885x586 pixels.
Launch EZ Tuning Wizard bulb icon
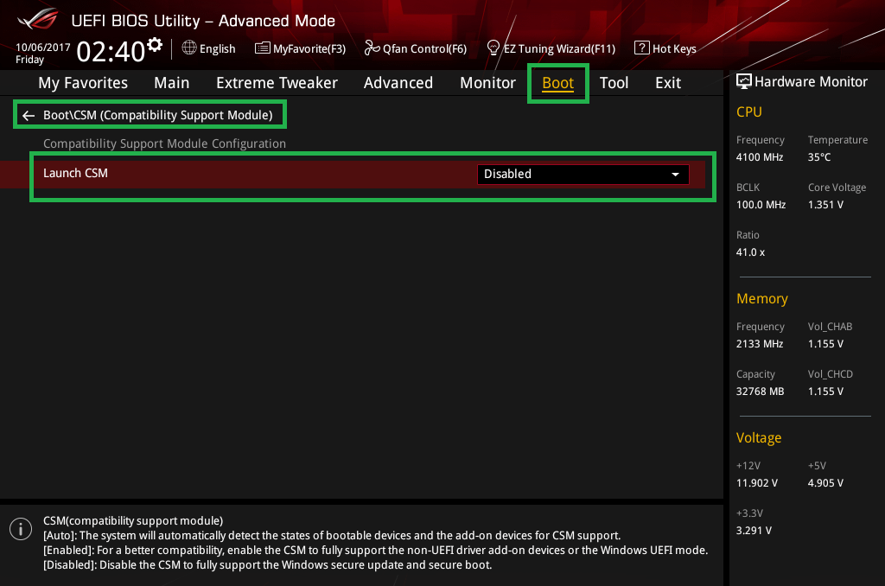point(493,48)
